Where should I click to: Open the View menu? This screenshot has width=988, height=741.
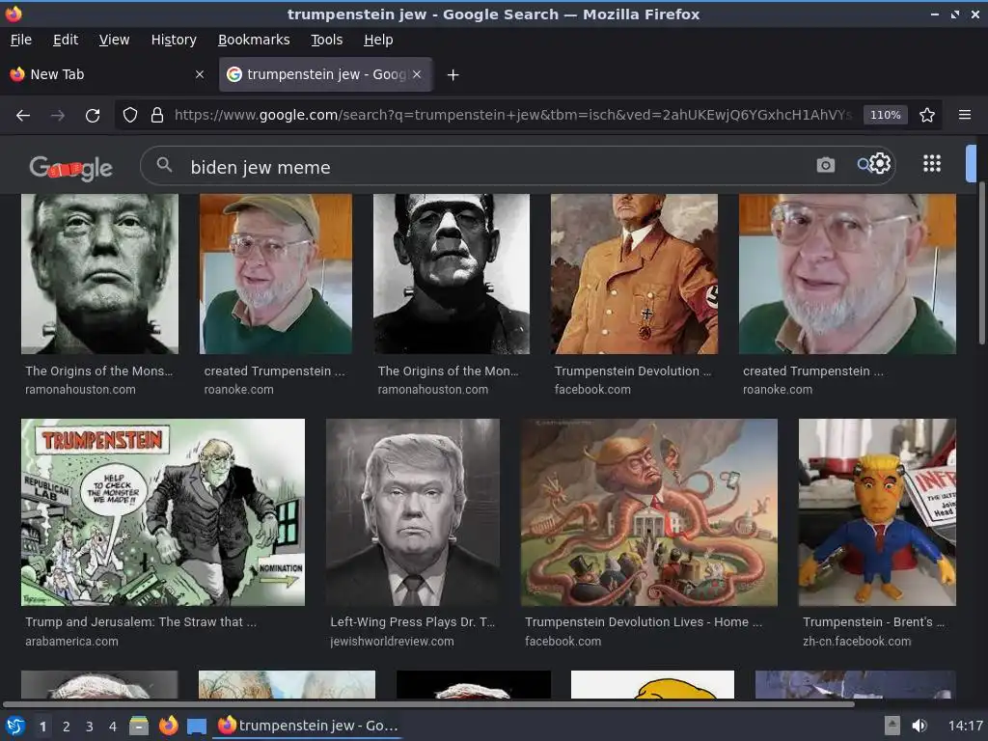[114, 40]
